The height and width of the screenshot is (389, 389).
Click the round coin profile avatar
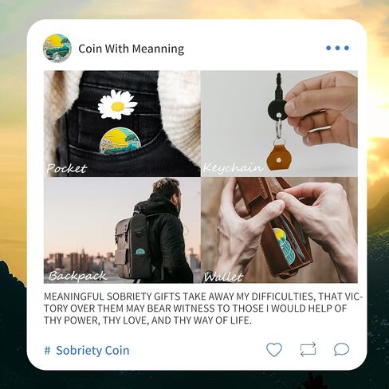point(57,48)
